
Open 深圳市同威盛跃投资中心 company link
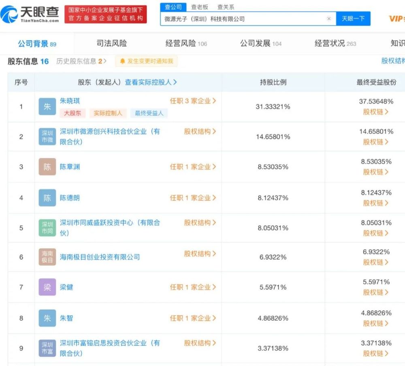pos(110,228)
